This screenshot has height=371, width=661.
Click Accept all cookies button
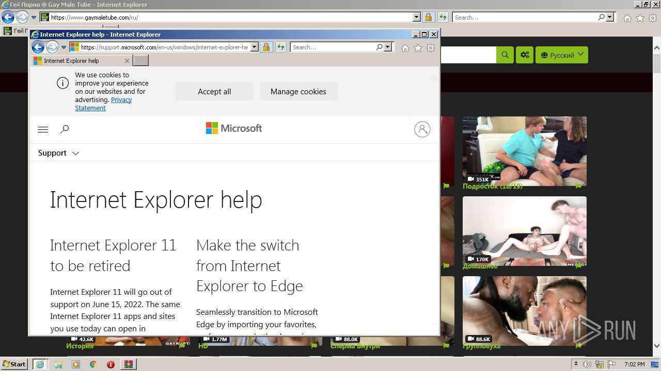[x=214, y=92]
